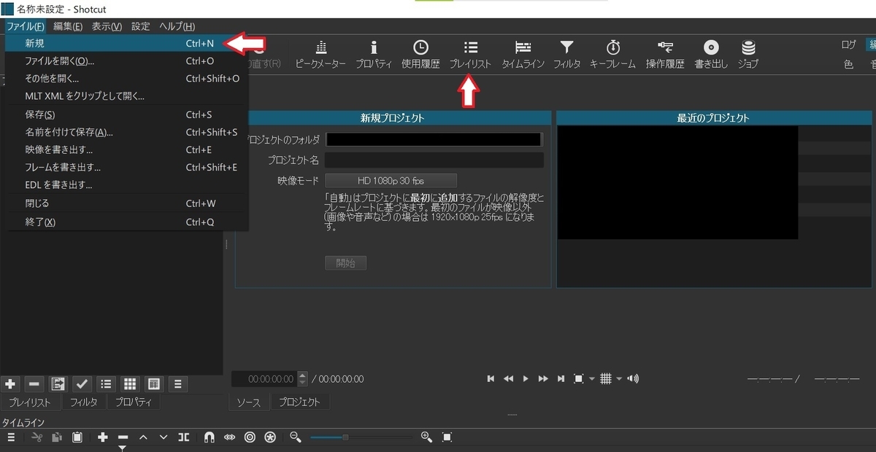Mute the audio with the speaker icon
876x452 pixels.
point(634,378)
